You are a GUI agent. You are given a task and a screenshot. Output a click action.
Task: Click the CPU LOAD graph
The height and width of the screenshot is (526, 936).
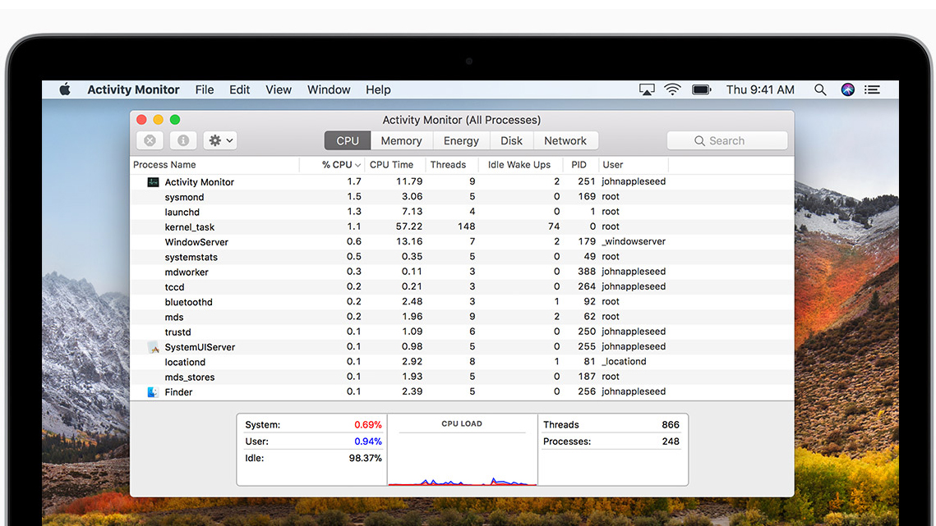click(x=462, y=451)
